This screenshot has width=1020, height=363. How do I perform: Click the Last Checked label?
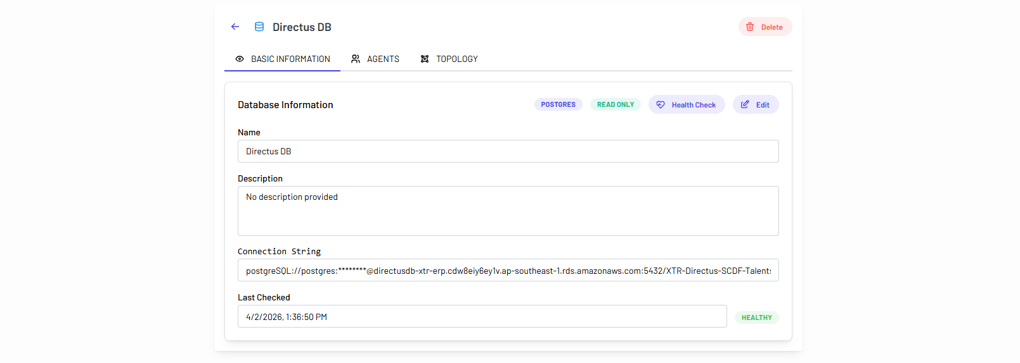[264, 297]
